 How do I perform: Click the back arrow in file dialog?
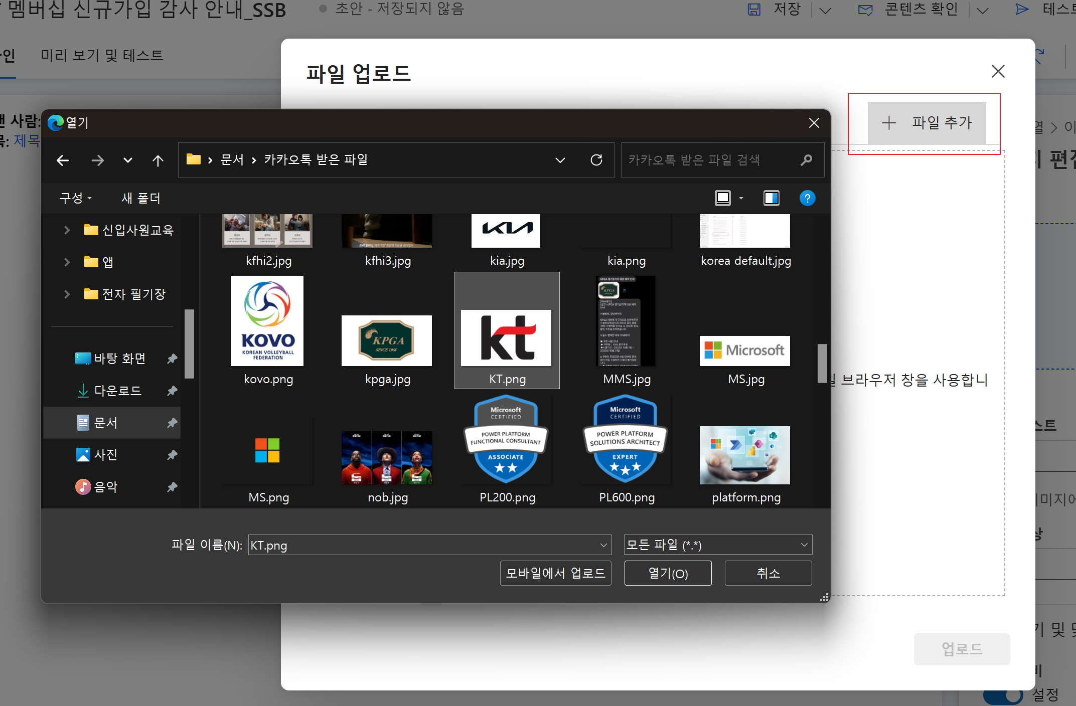click(63, 160)
